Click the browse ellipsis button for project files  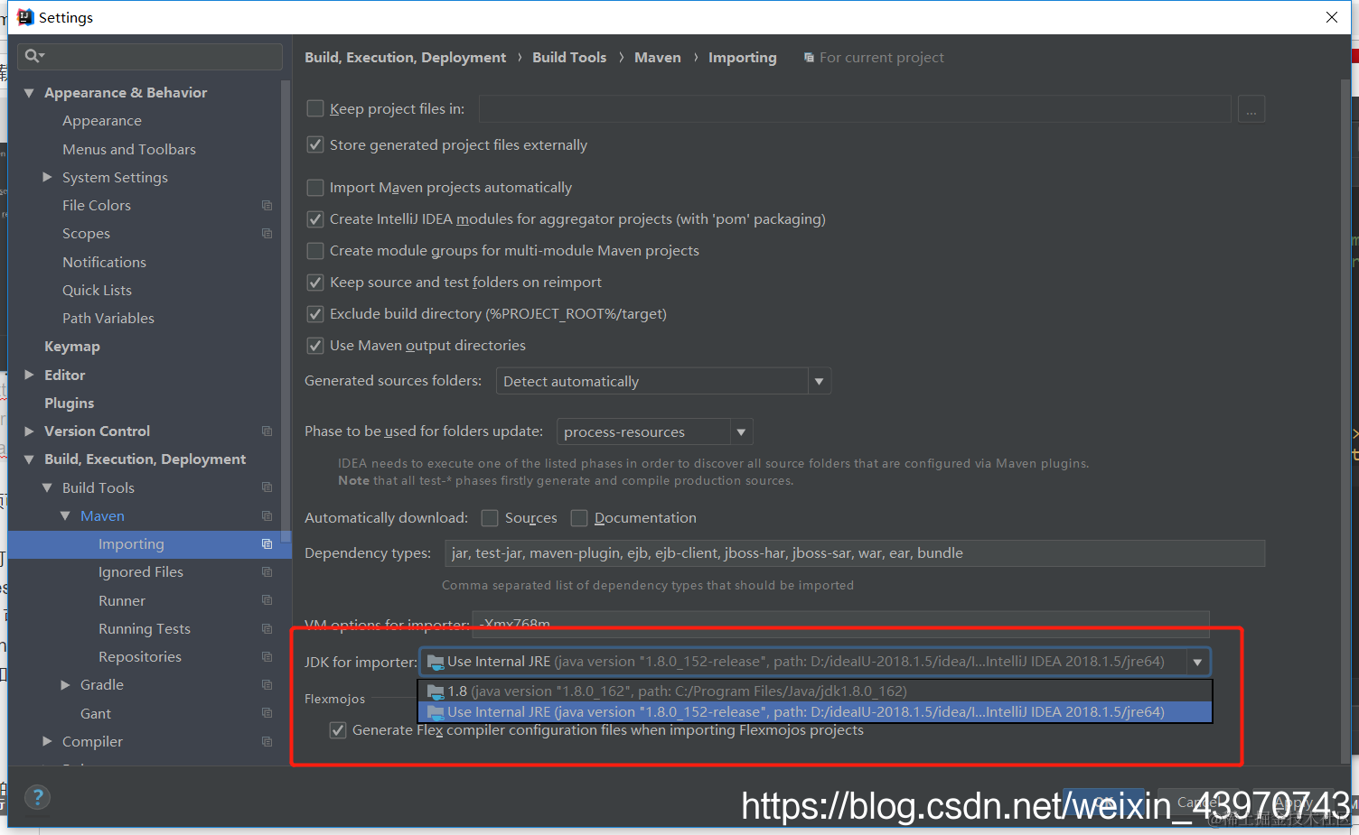pyautogui.click(x=1251, y=108)
